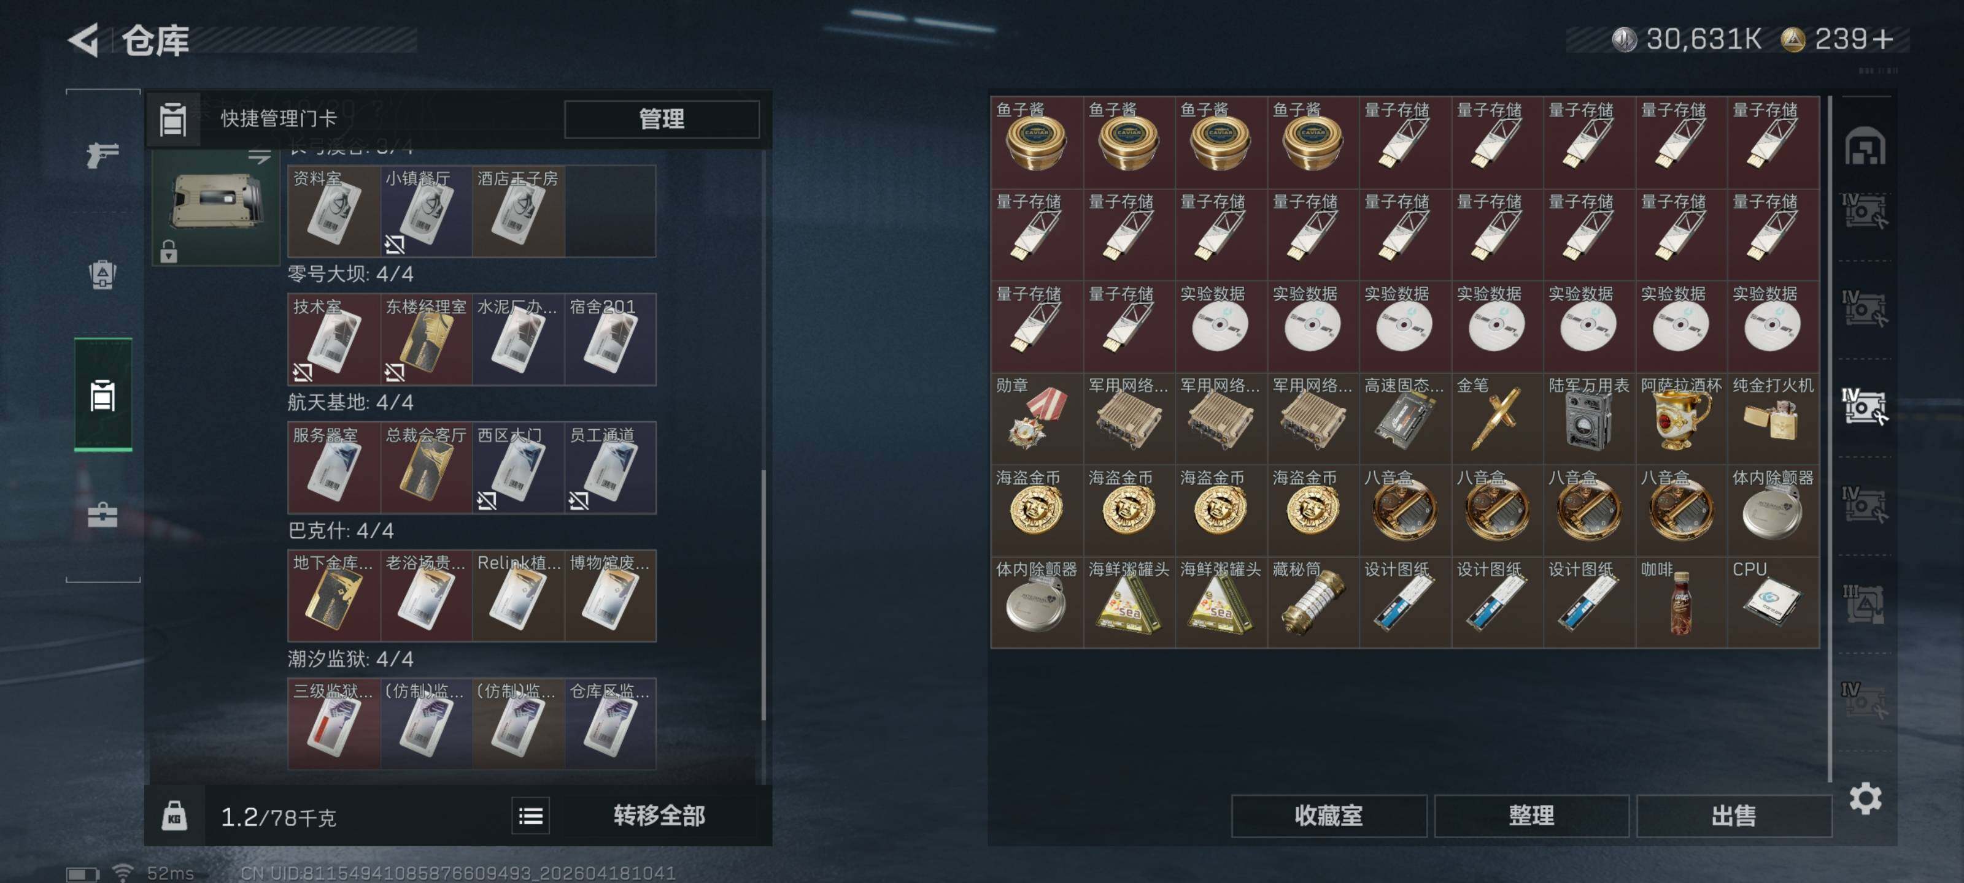Open the 收藏室 button
The height and width of the screenshot is (883, 1964).
[x=1329, y=816]
